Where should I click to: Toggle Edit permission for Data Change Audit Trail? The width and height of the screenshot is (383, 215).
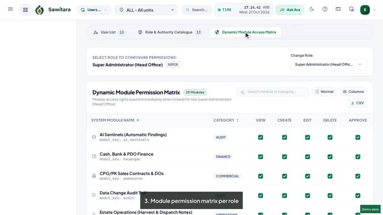pyautogui.click(x=307, y=195)
